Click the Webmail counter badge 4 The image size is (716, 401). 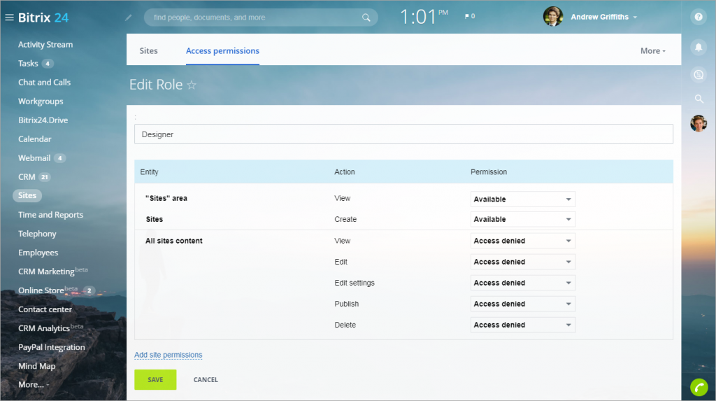click(60, 158)
